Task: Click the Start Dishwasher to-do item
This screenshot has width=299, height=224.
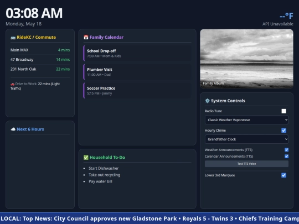Action: coord(104,168)
